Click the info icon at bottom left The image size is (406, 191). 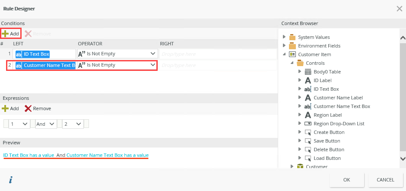pos(11,180)
